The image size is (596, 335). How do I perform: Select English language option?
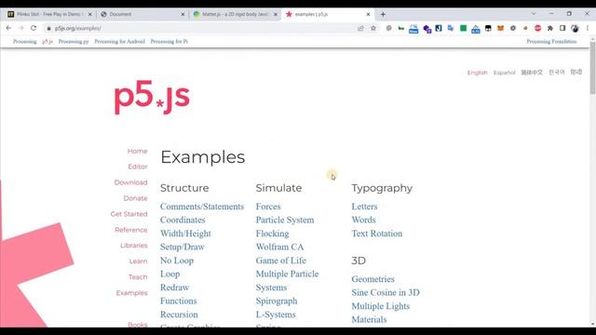click(477, 73)
